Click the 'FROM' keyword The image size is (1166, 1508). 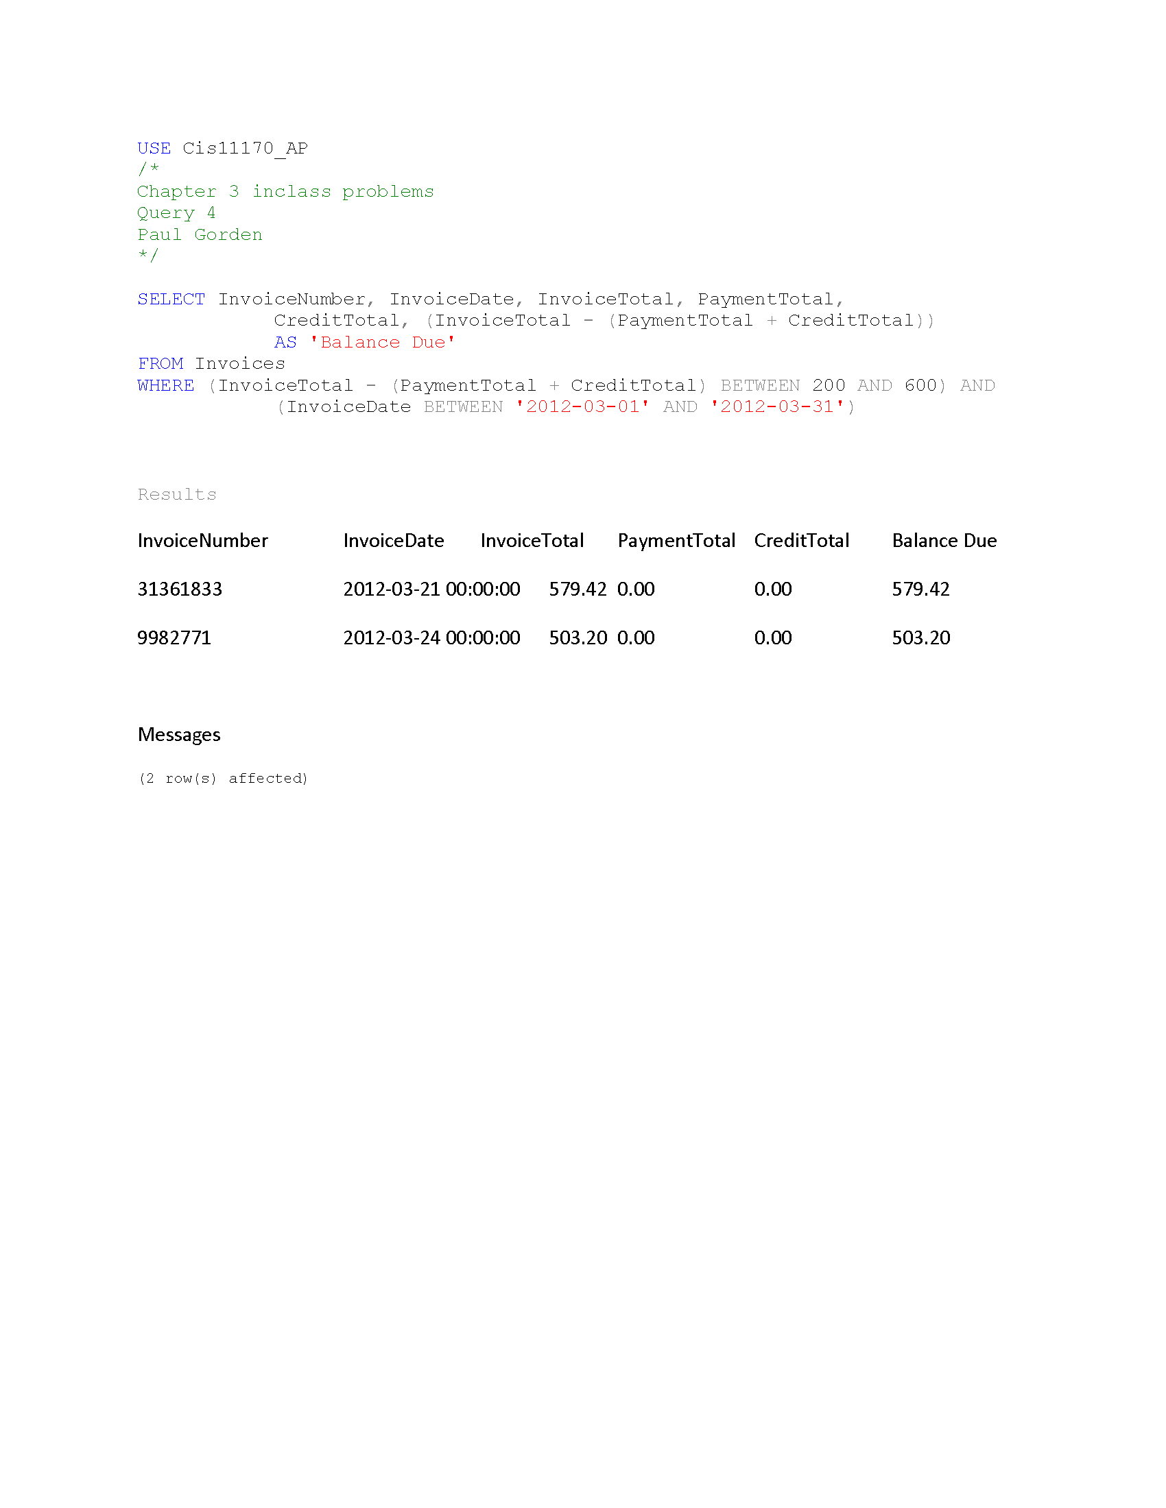pos(160,364)
